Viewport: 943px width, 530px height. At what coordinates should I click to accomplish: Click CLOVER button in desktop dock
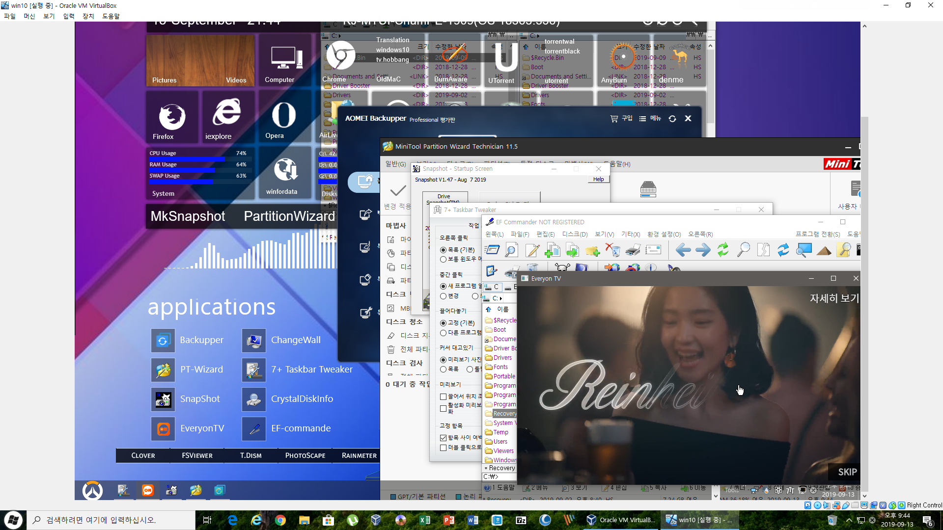143,455
